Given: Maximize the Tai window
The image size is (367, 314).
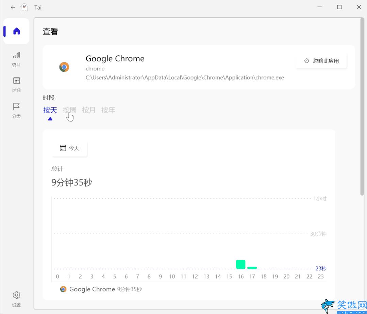Looking at the screenshot, I should [x=339, y=7].
